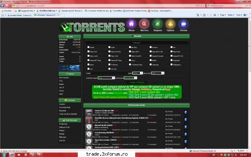
Task: Click the Internet Explorer forward button
Action: pyautogui.click(x=6, y=6)
